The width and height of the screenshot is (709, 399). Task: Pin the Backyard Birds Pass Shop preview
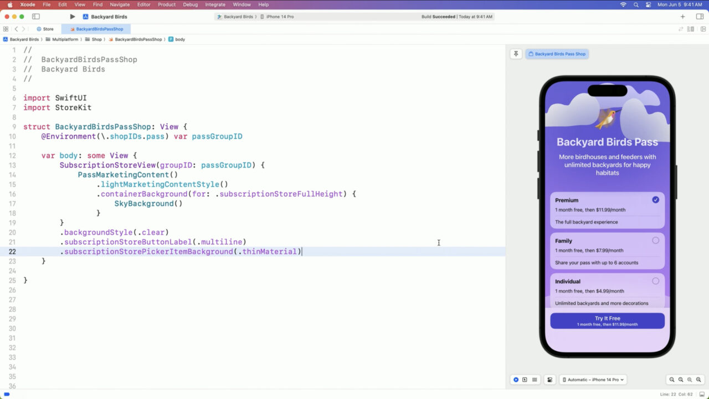pos(516,53)
